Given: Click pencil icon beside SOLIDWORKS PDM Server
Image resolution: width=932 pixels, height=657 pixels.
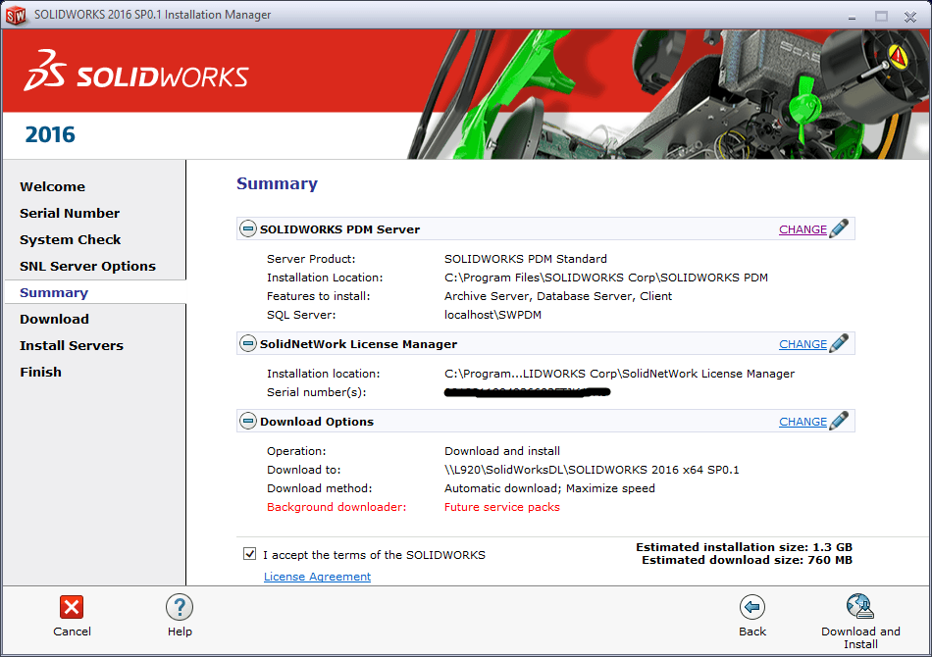Looking at the screenshot, I should (x=839, y=229).
